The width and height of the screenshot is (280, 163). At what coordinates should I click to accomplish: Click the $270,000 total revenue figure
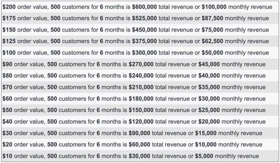(141, 64)
